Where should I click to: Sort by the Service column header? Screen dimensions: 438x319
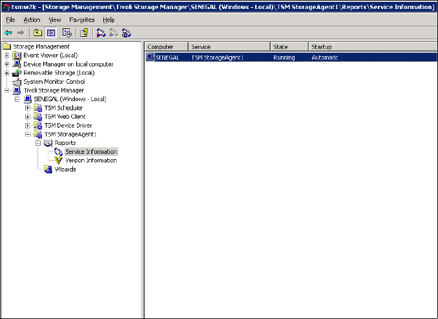click(x=229, y=46)
